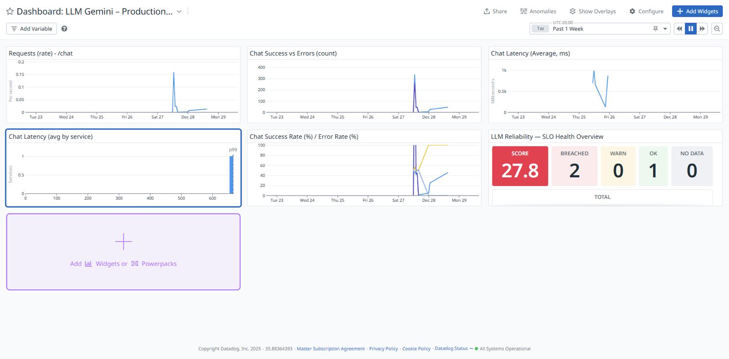Click the WARN 0 tile

618,166
